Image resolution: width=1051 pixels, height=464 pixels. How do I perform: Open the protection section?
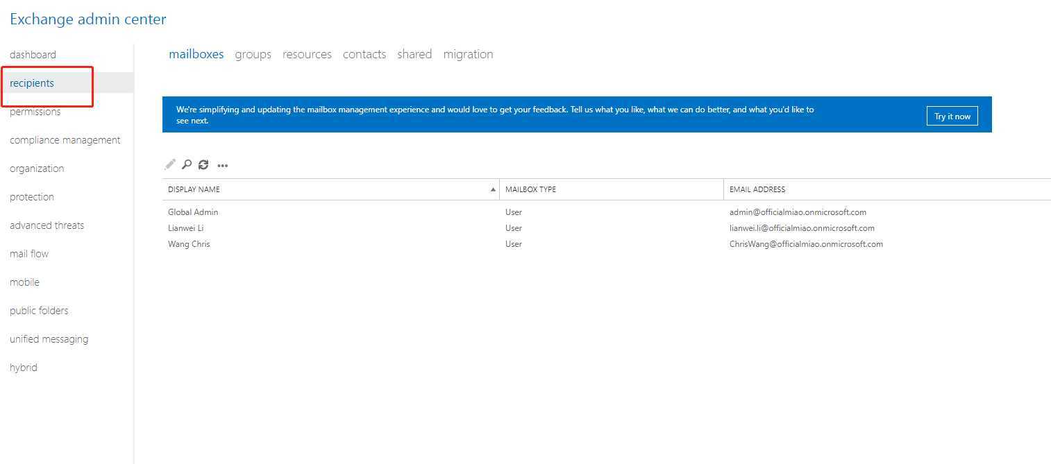tap(32, 197)
